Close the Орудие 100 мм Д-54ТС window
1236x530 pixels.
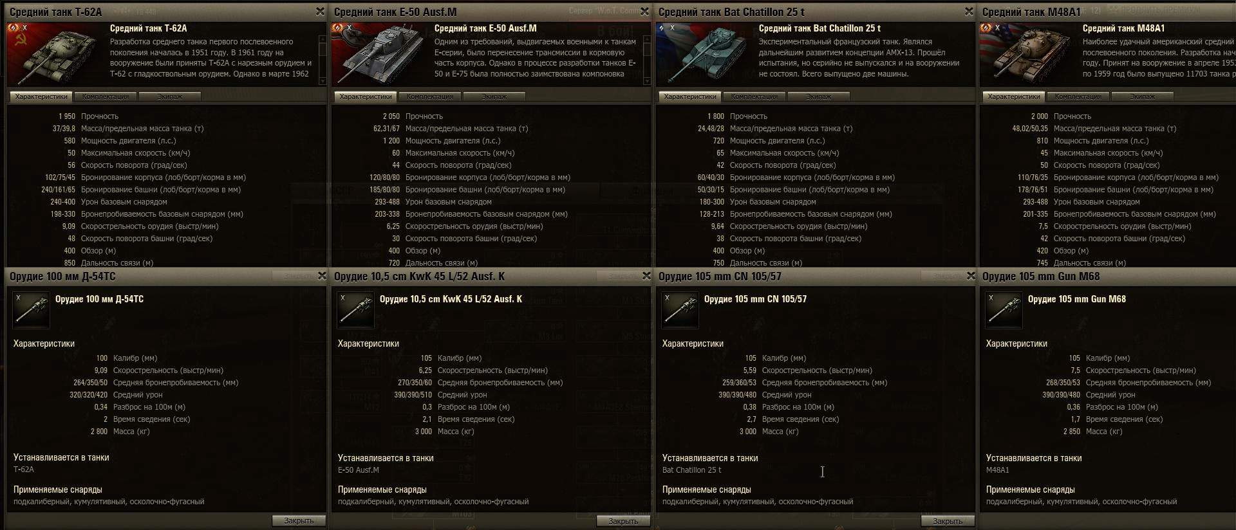[x=322, y=276]
